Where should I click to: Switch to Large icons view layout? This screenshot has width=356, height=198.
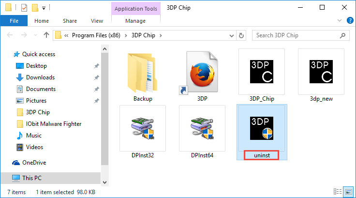pos(348,192)
